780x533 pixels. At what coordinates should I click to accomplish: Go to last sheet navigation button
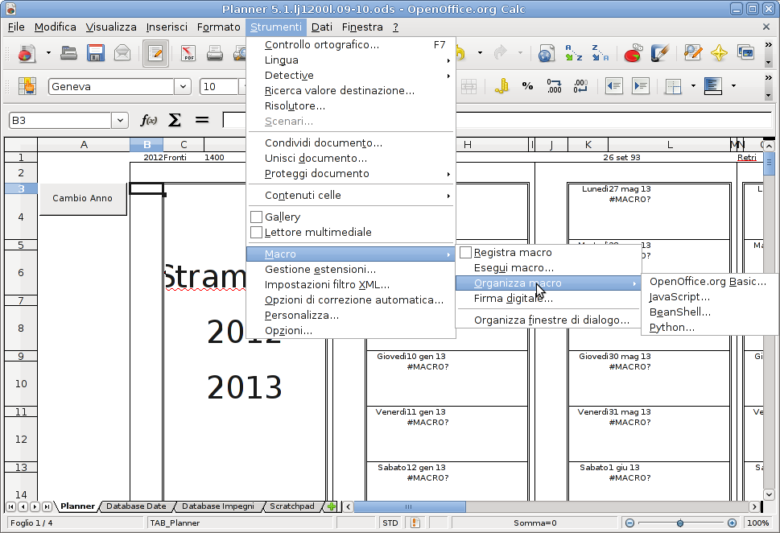47,506
